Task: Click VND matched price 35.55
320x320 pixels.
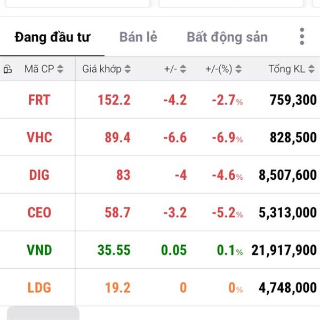Action: pos(114,250)
